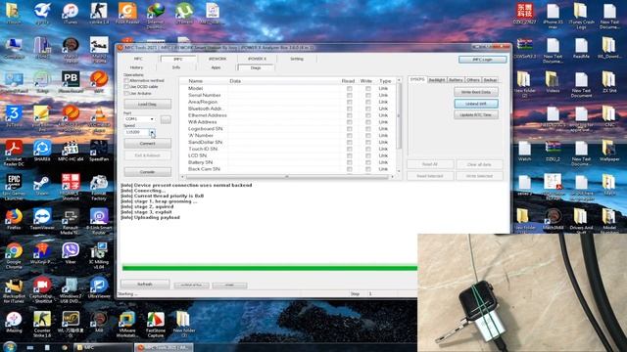Switch to the MFC top tab

pyautogui.click(x=138, y=59)
